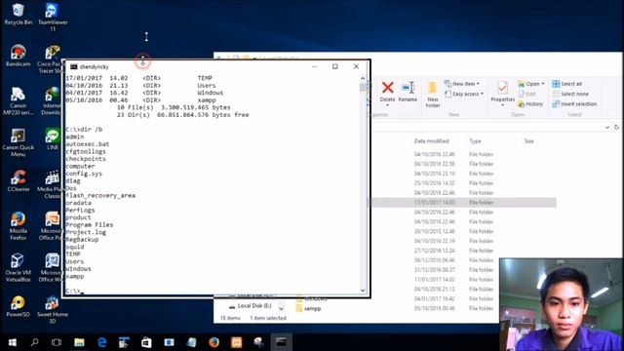624x351 pixels.
Task: Click the Explorer refresh button
Action: (616, 128)
